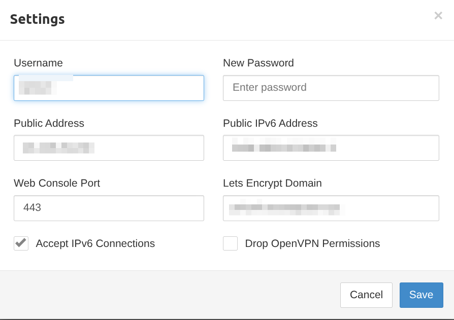Focus the Web Console Port field showing 443
Image resolution: width=454 pixels, height=320 pixels.
[x=109, y=208]
